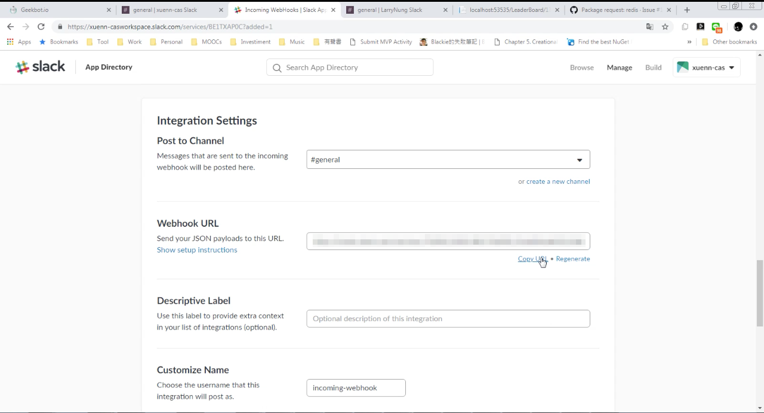764x413 pixels.
Task: Open the Chapter 5. Creational bookmark
Action: [526, 42]
